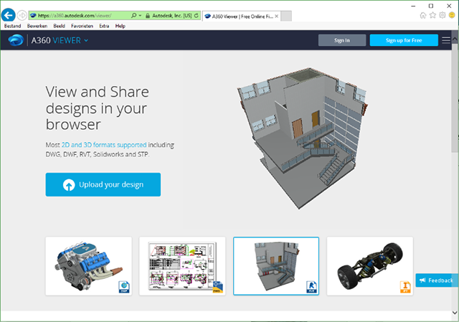This screenshot has height=322, width=459.
Task: Expand the A360 Viewer dropdown chevron
Action: click(x=86, y=40)
